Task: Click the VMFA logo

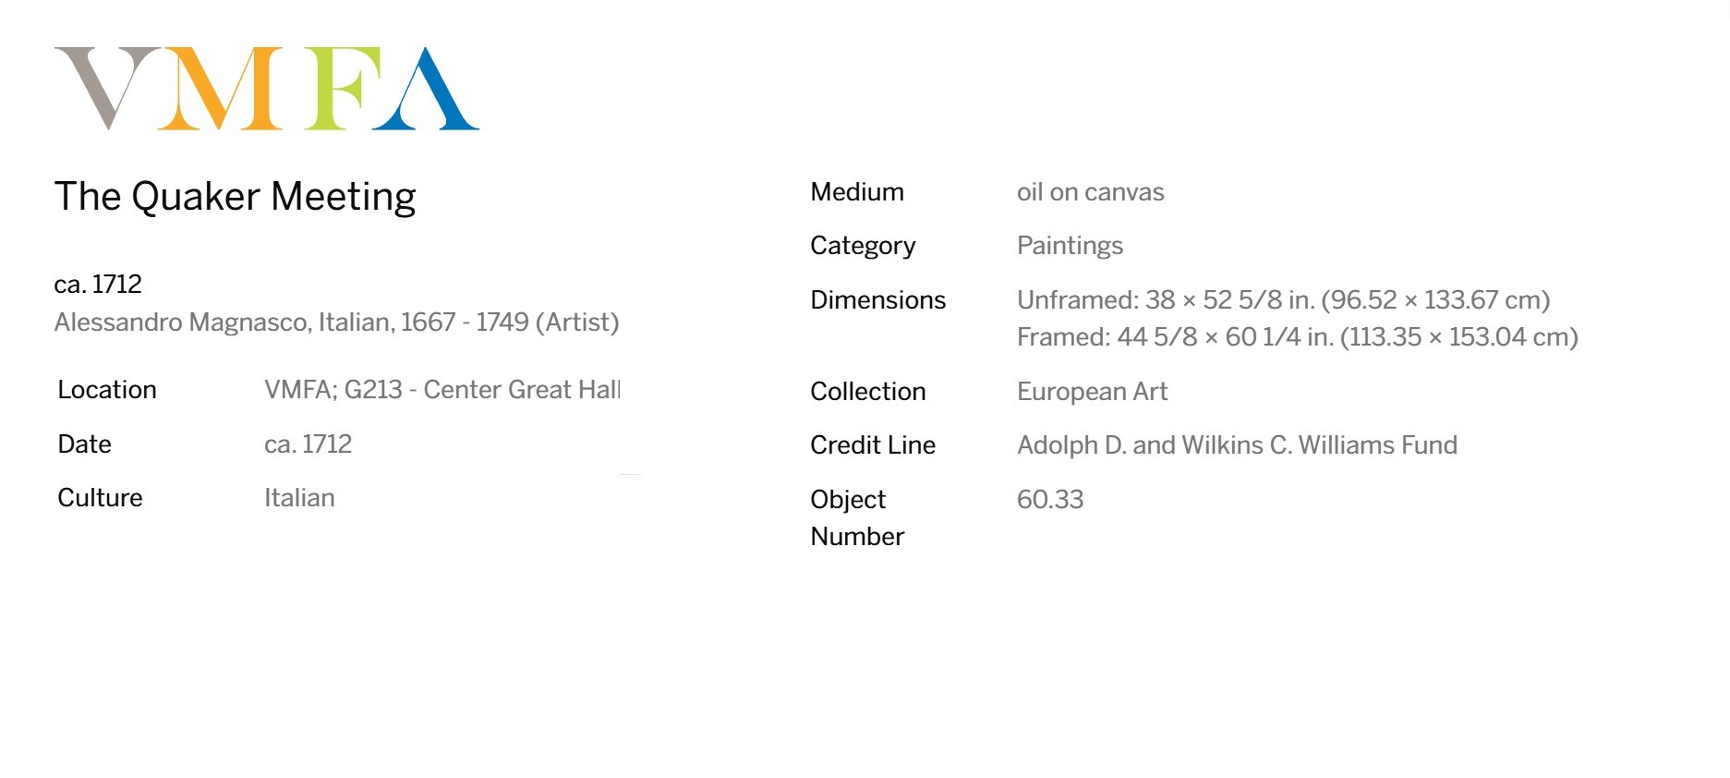Action: [267, 89]
